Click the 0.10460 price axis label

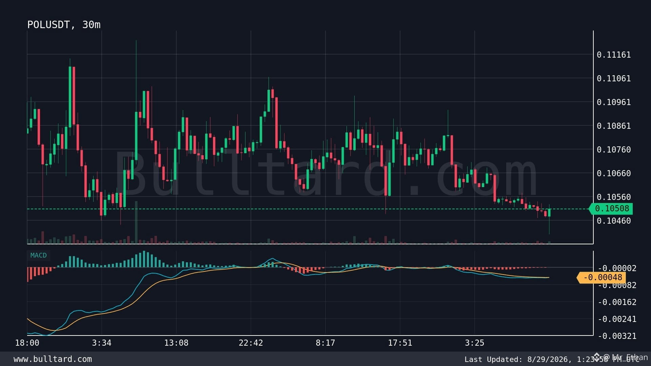(x=614, y=221)
